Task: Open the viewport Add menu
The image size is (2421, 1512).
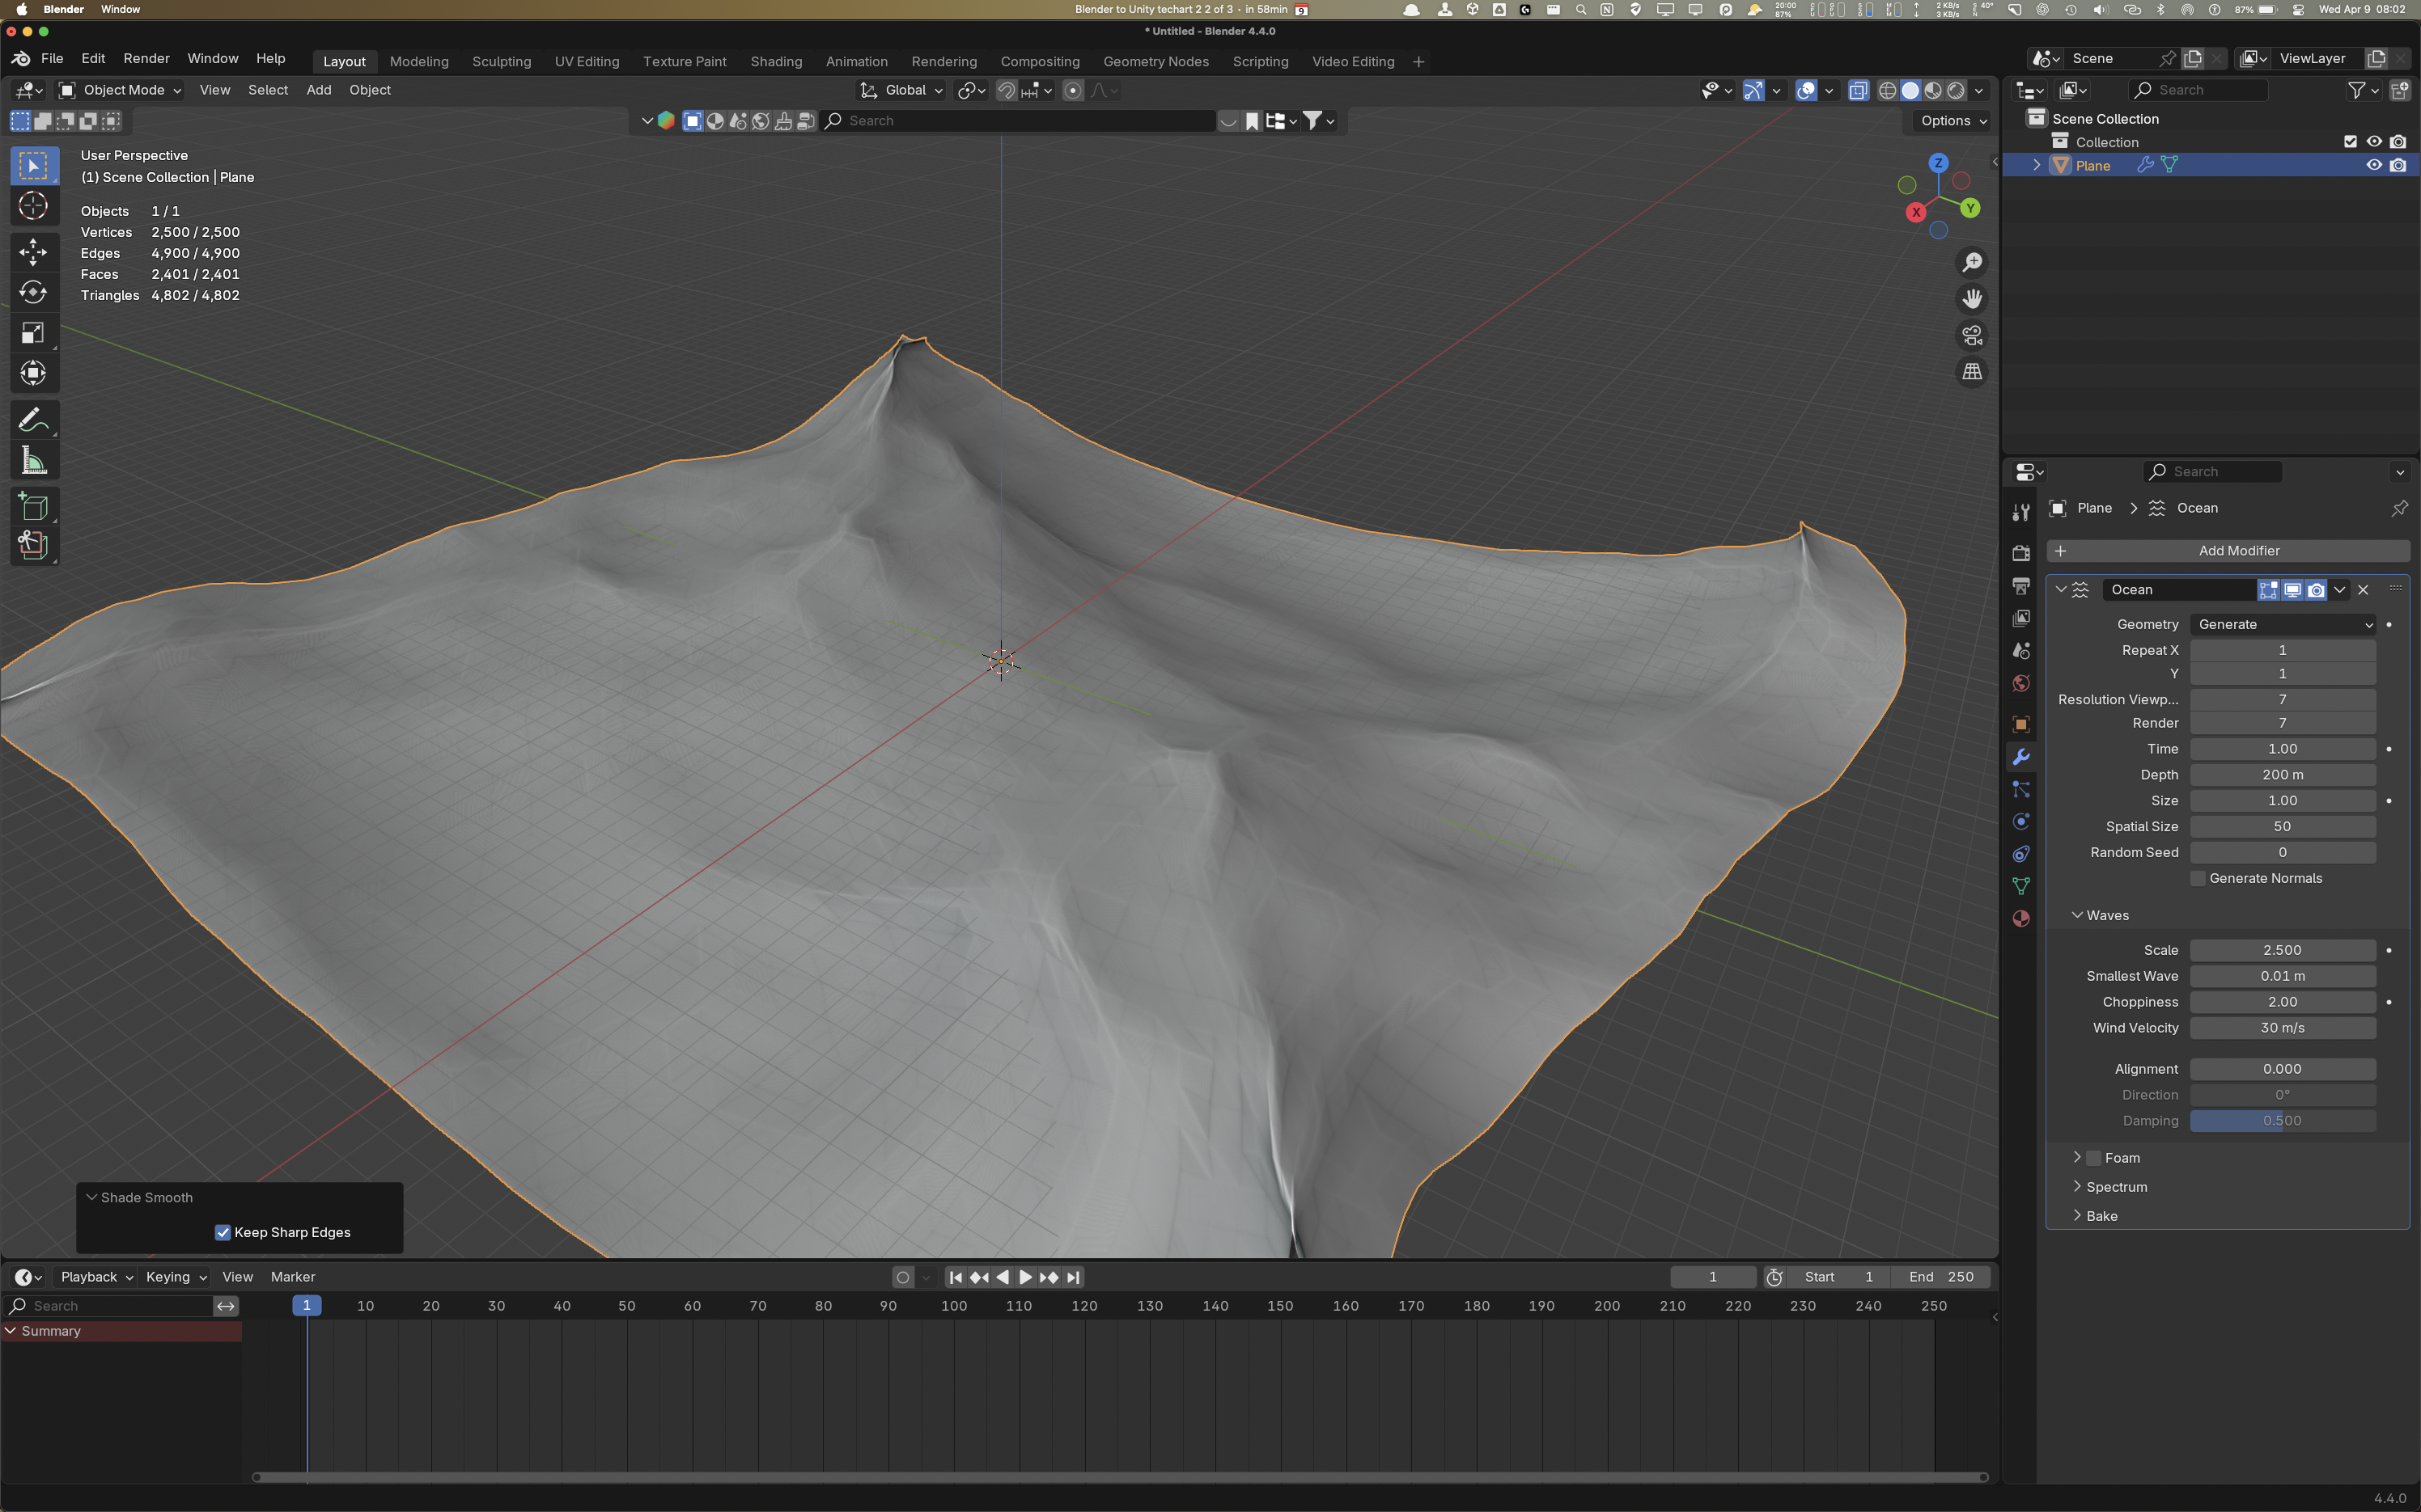Action: pos(319,90)
